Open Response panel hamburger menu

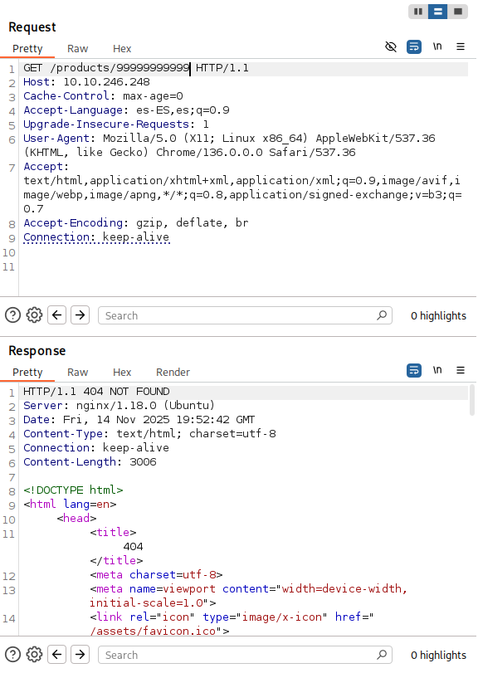click(461, 370)
